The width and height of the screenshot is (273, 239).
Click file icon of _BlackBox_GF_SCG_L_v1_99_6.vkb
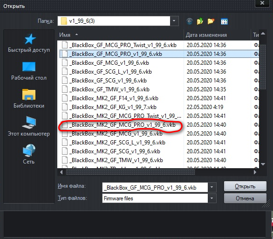click(65, 72)
